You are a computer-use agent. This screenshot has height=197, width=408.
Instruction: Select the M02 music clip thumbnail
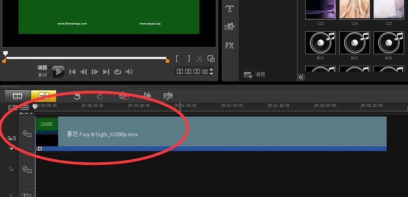[320, 43]
